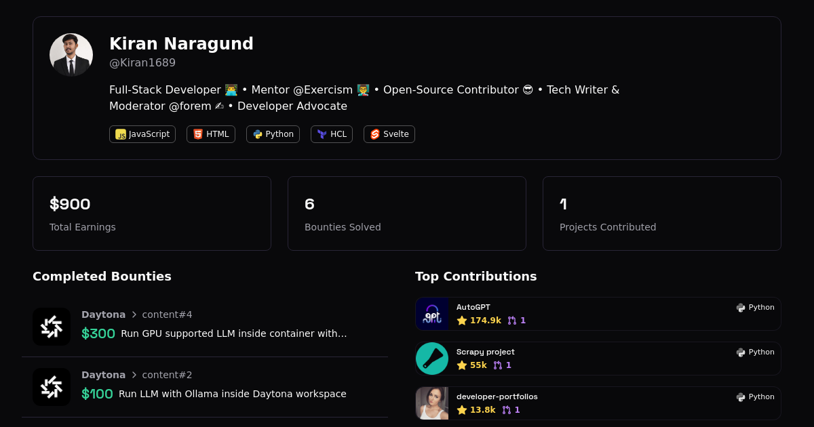Click the Projects Contributed stat card
814x427 pixels.
pos(662,213)
